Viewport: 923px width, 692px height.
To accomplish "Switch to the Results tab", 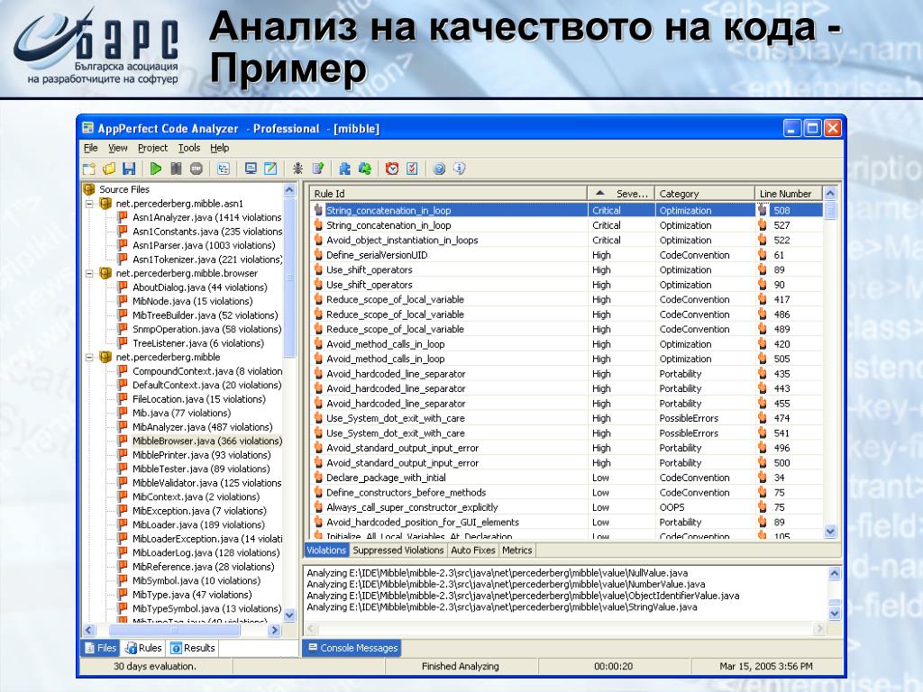I will [x=193, y=648].
